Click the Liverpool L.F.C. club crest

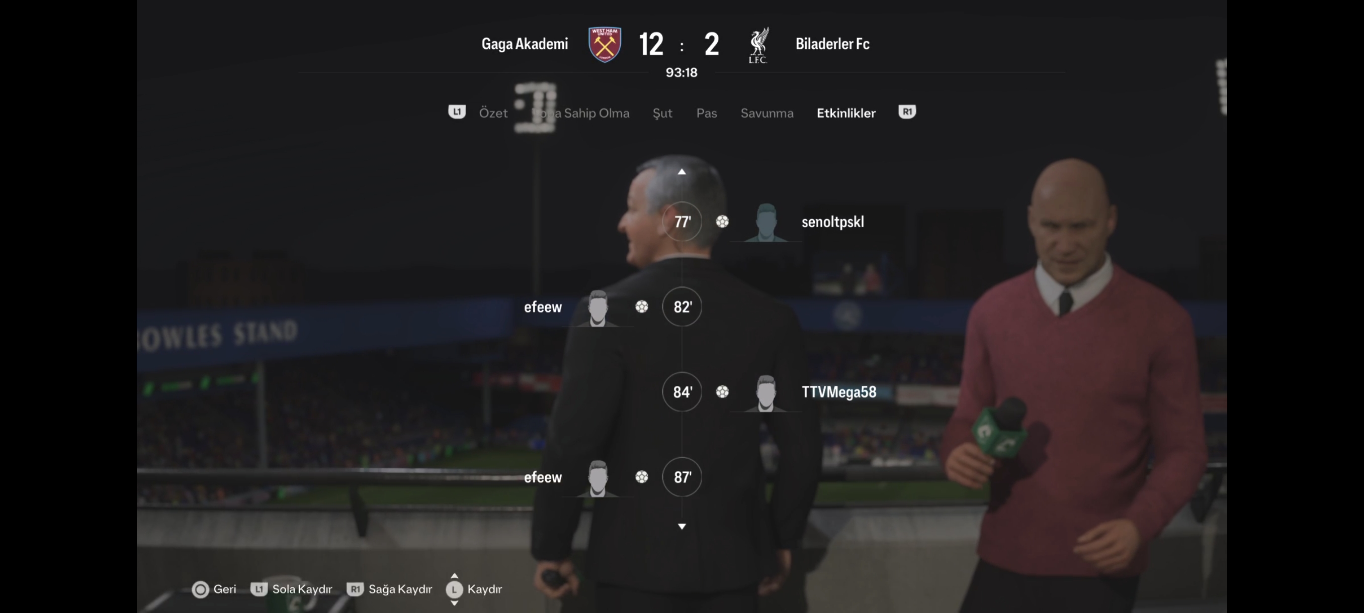click(758, 45)
